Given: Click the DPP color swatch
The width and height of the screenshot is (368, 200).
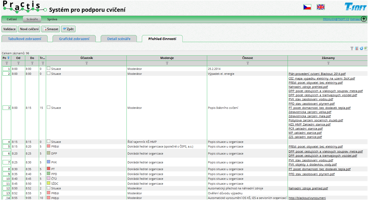Looking at the screenshot, I should 48,153.
